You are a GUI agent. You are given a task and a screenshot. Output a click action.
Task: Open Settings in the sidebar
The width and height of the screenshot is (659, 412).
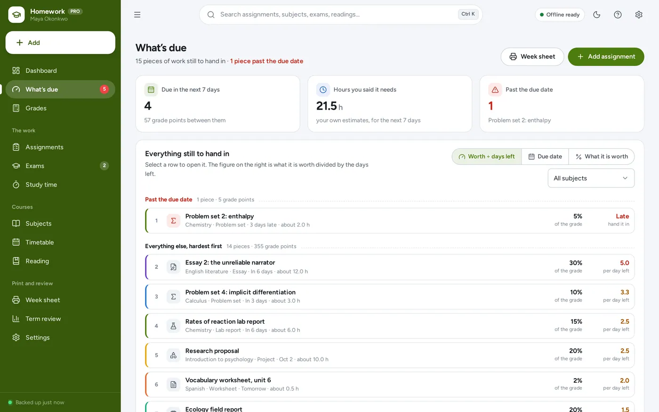(60, 338)
